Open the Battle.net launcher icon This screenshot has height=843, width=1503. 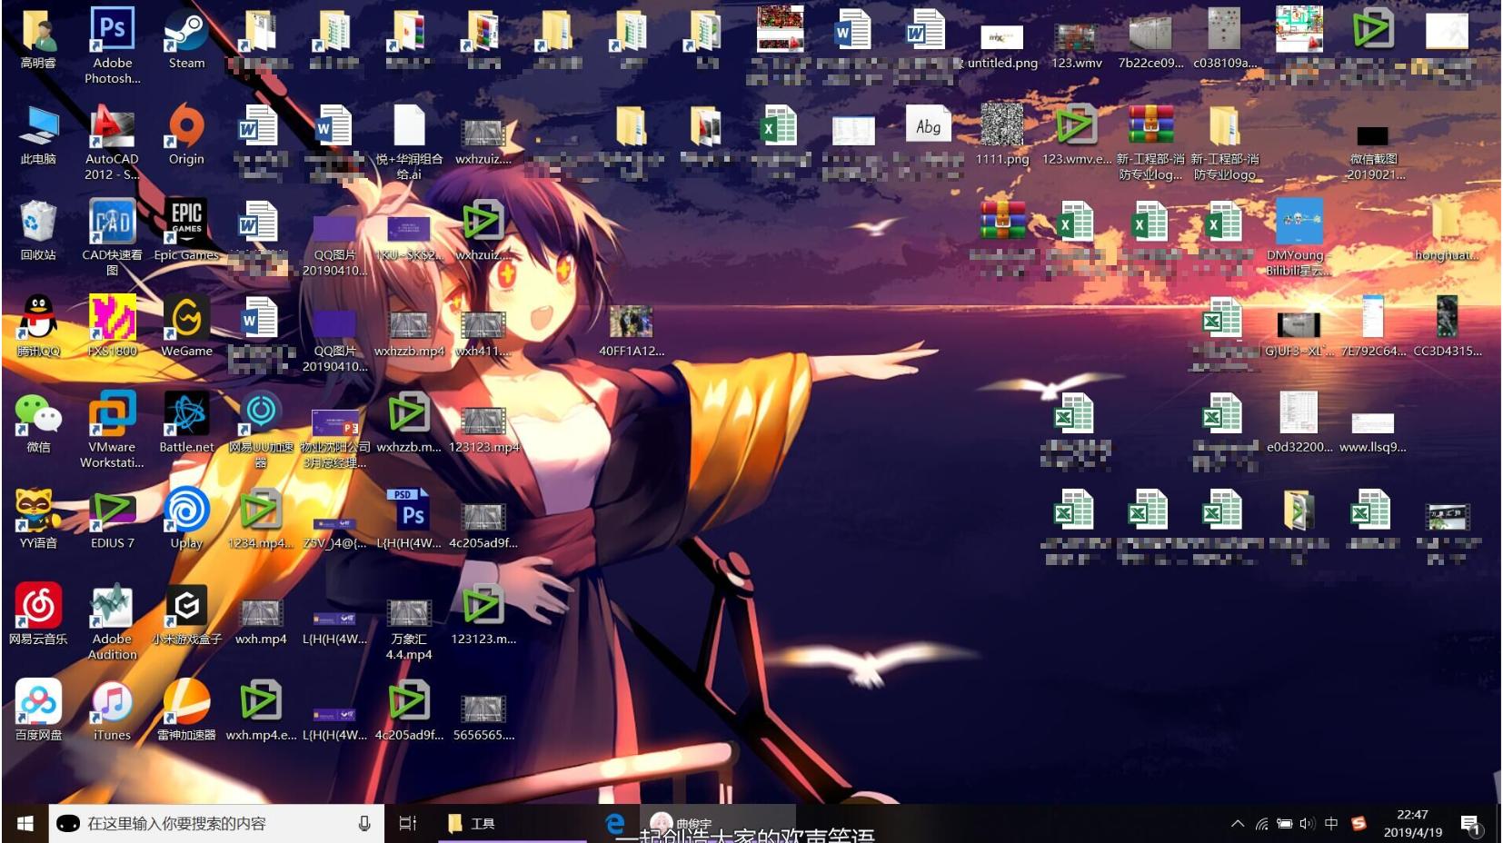(186, 423)
